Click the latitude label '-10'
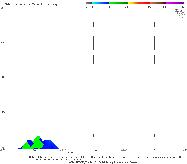Screen dimensions: 187x164 2,77
